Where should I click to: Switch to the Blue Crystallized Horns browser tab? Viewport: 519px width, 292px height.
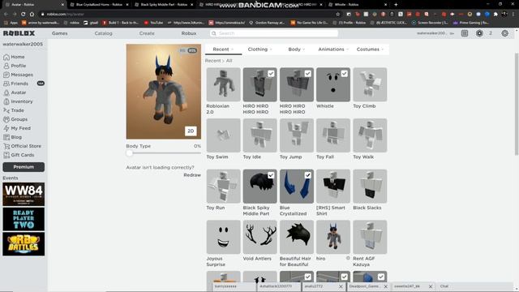(99, 5)
